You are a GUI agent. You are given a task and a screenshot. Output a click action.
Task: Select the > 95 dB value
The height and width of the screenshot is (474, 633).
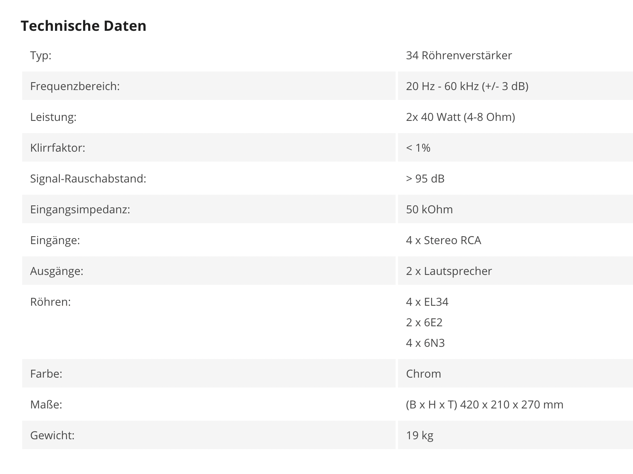click(x=425, y=179)
